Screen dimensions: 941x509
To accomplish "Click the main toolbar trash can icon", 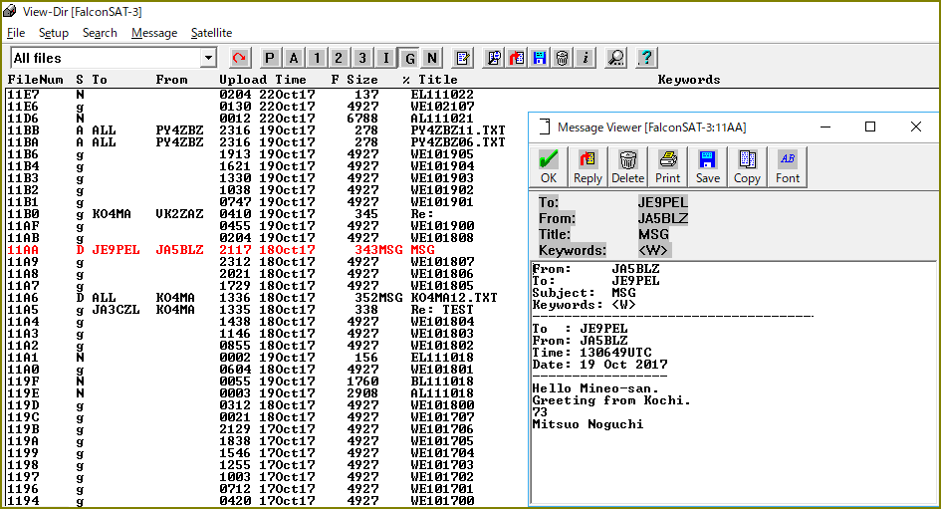I will [x=563, y=58].
